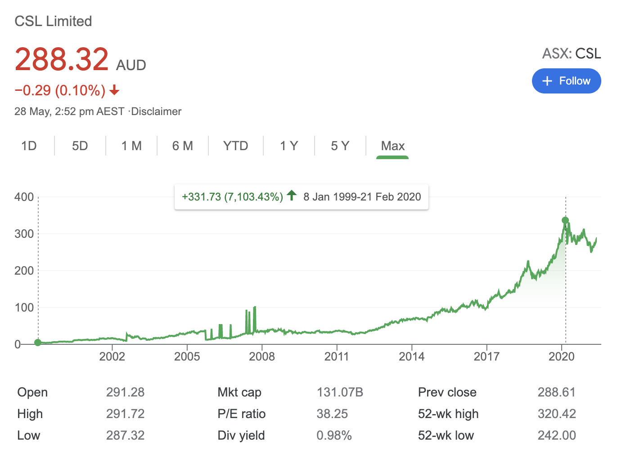Click the Mkt cap value 131.07B
Screen dimensions: 640x472
point(340,392)
